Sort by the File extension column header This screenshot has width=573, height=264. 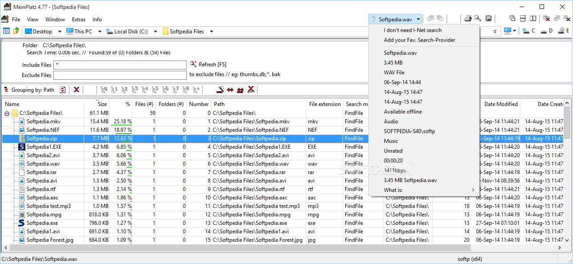pyautogui.click(x=324, y=104)
